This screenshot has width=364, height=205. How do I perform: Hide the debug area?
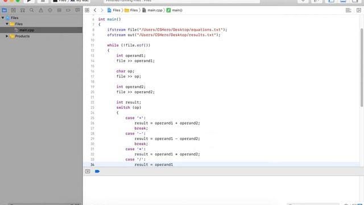pyautogui.click(x=88, y=171)
